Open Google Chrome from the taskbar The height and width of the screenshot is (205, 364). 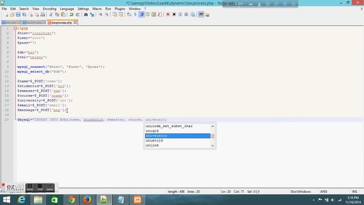coord(71,200)
